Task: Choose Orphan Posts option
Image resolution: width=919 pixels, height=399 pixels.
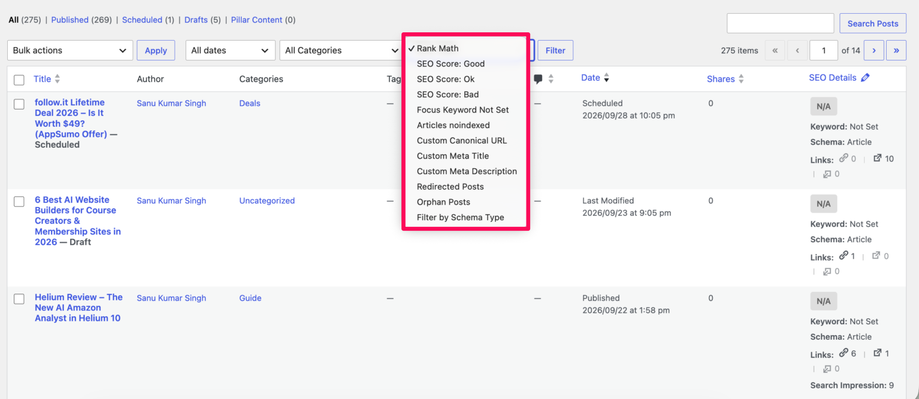Action: coord(465,202)
